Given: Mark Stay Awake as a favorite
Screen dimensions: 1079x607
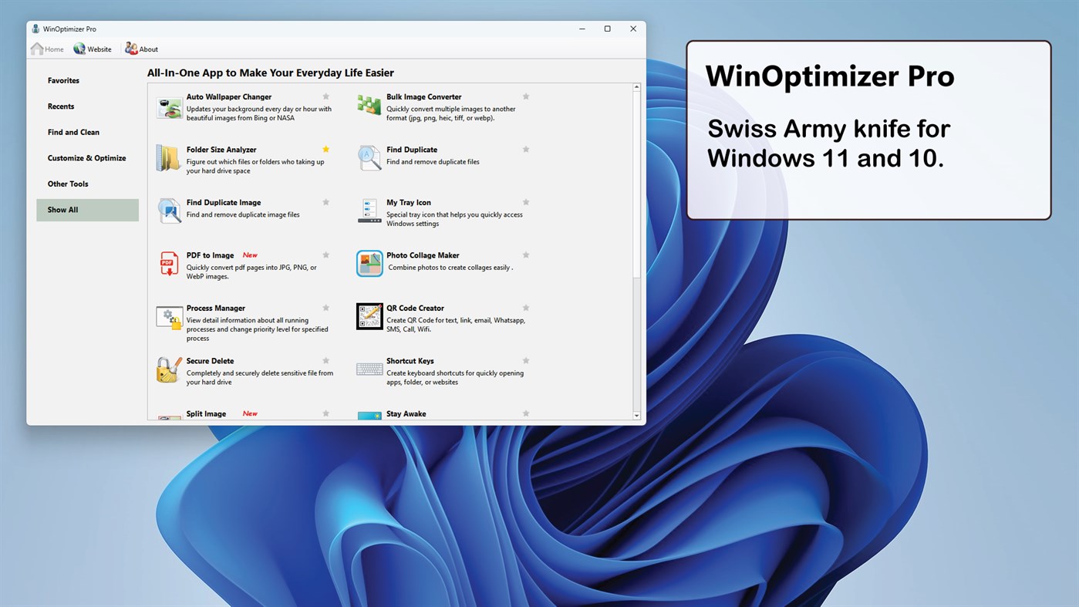Looking at the screenshot, I should (x=525, y=413).
